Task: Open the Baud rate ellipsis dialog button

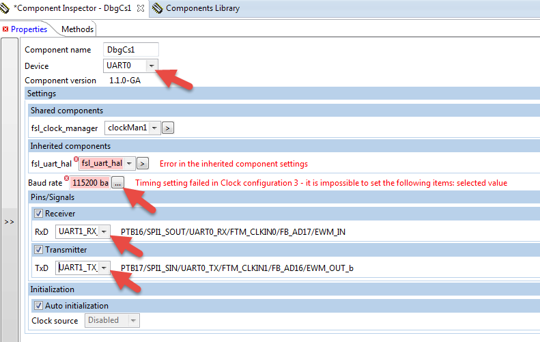Action: click(x=118, y=183)
